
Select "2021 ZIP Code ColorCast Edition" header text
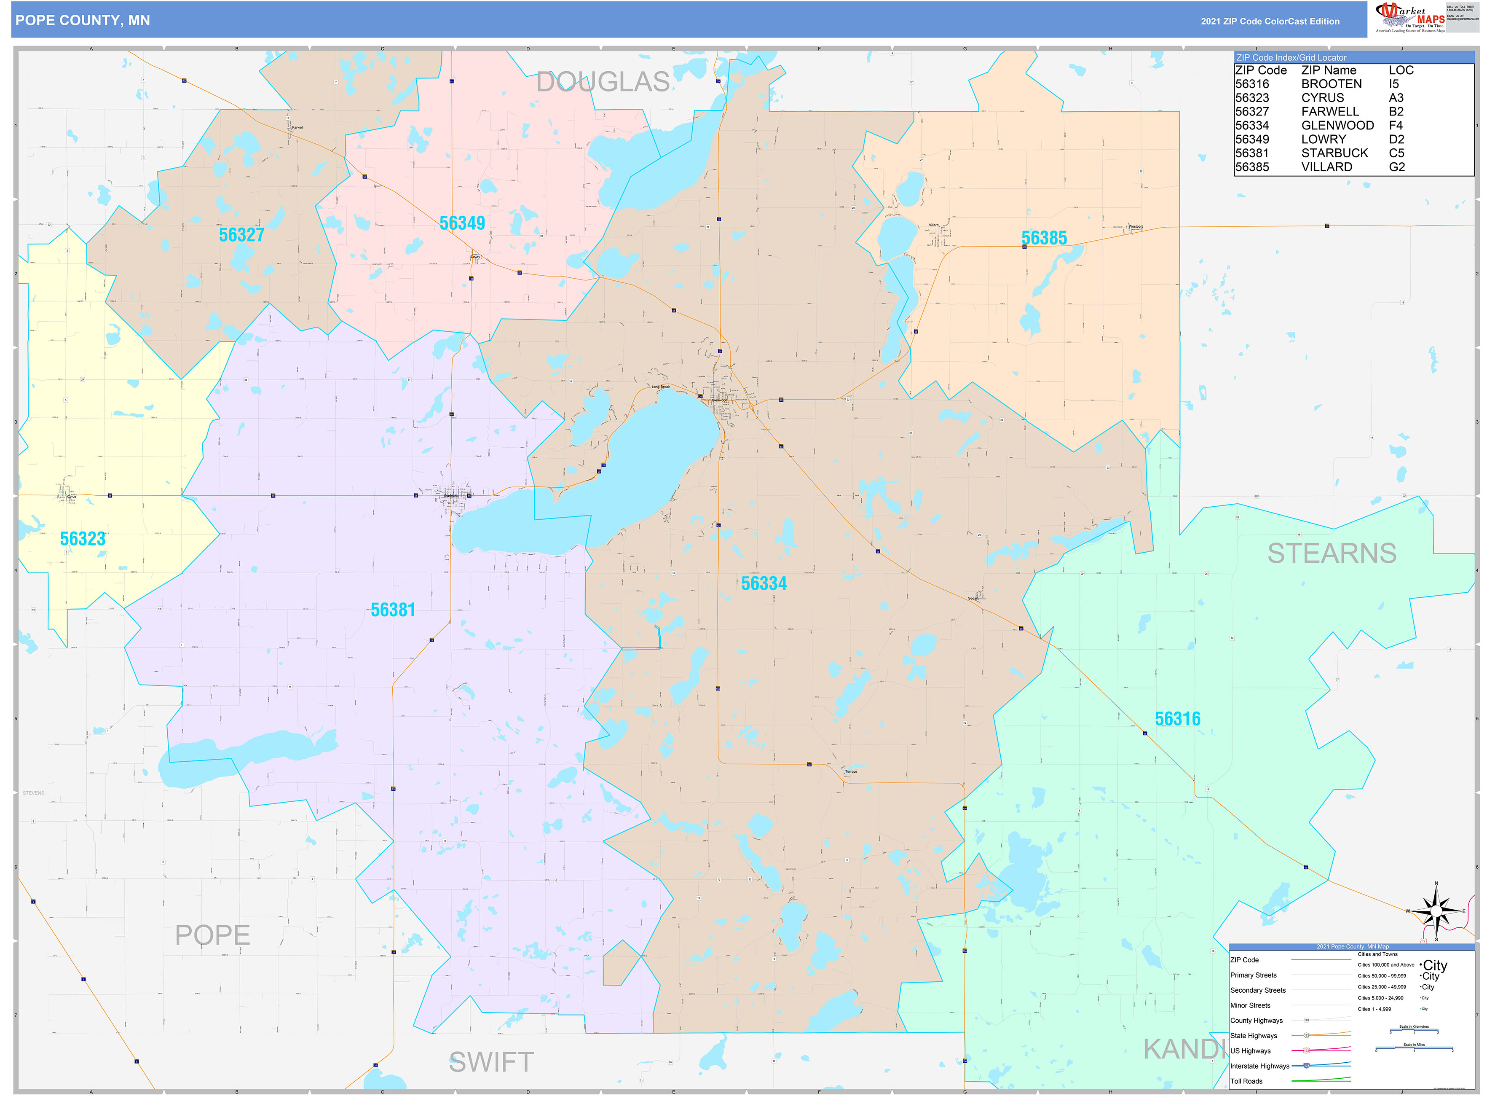(x=1270, y=21)
